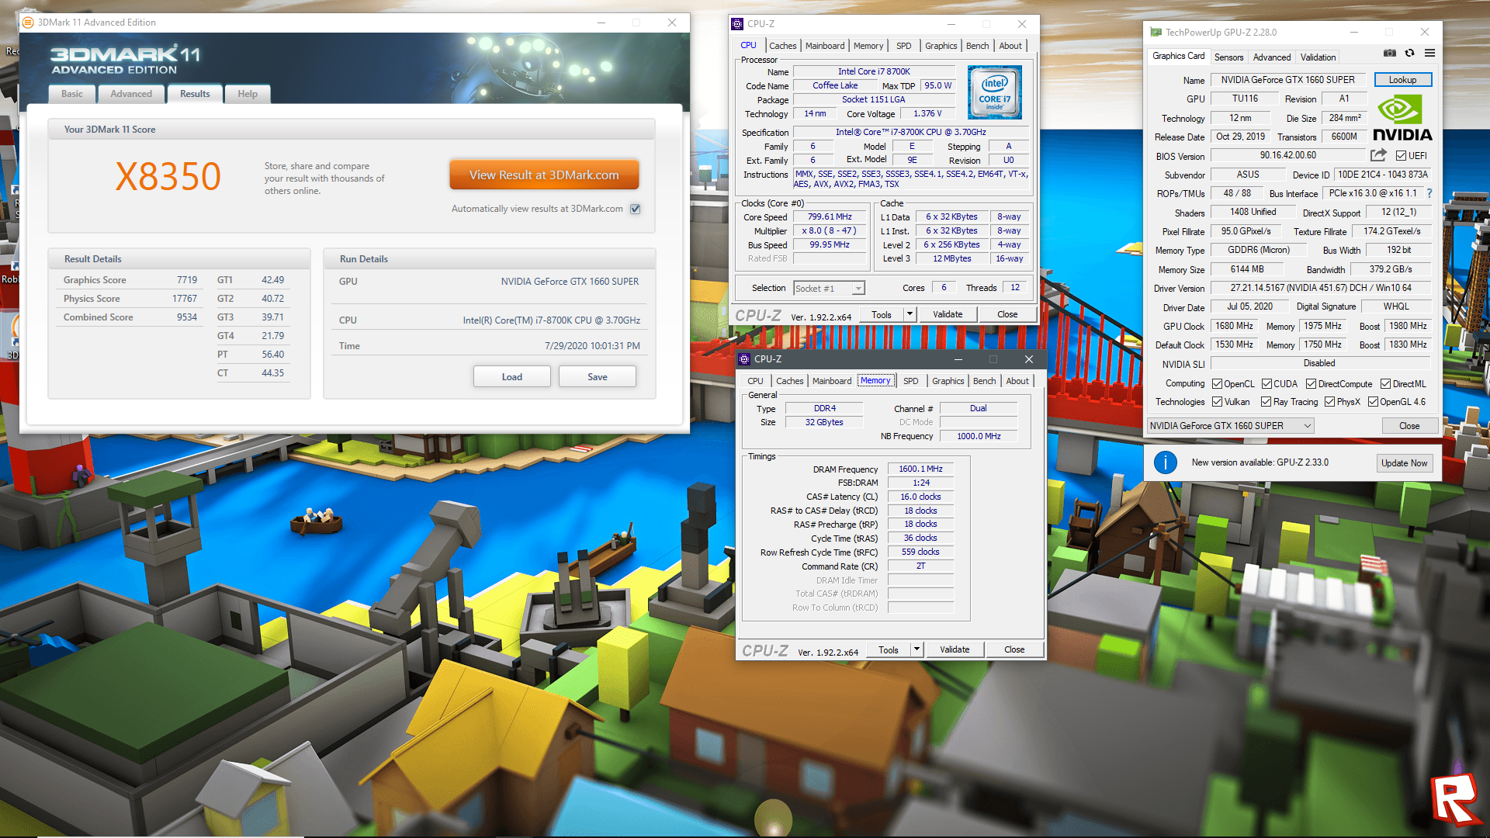This screenshot has width=1490, height=838.
Task: Click the GPU-Z Close button at bottom
Action: [1409, 425]
